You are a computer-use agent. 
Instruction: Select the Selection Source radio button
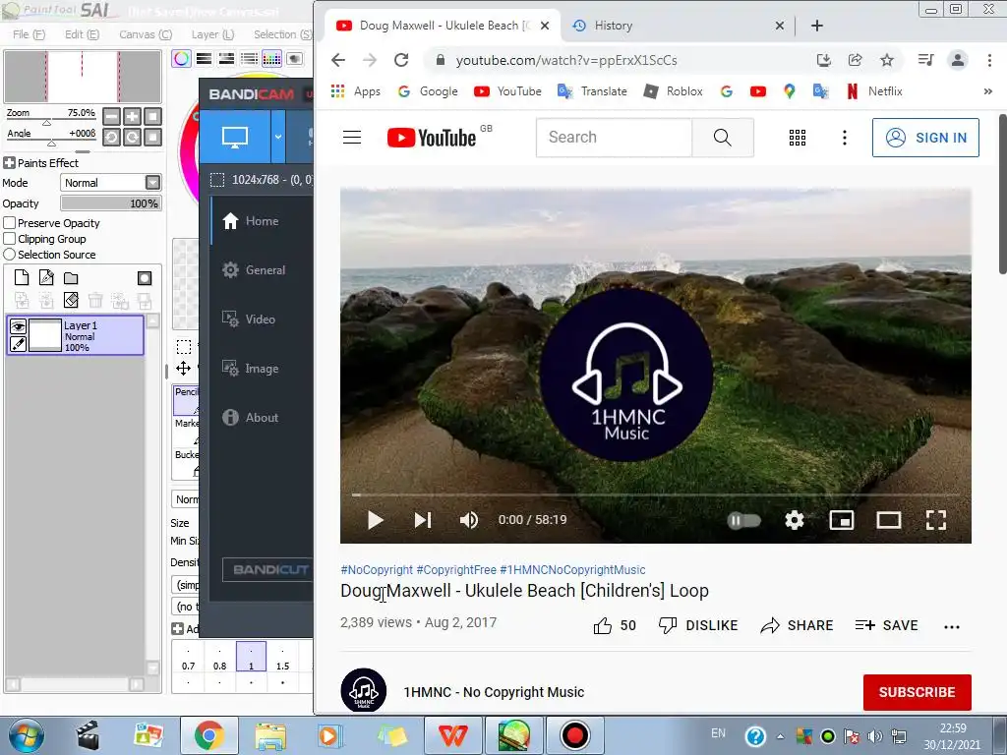point(10,255)
